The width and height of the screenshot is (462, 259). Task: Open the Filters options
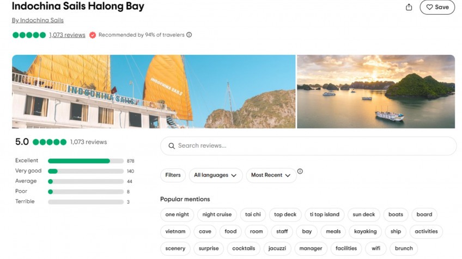tap(173, 175)
